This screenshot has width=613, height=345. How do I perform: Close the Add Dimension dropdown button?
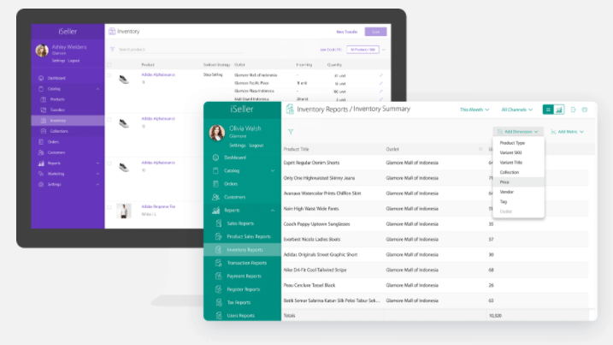click(x=517, y=132)
